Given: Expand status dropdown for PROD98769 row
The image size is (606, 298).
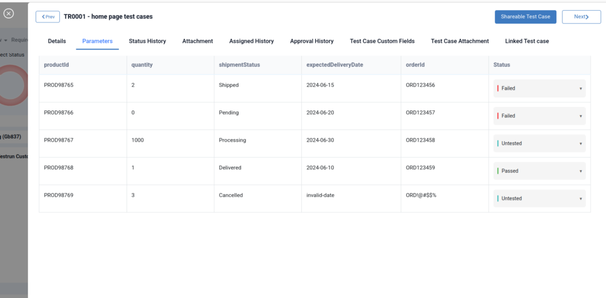Looking at the screenshot, I should click(x=540, y=199).
